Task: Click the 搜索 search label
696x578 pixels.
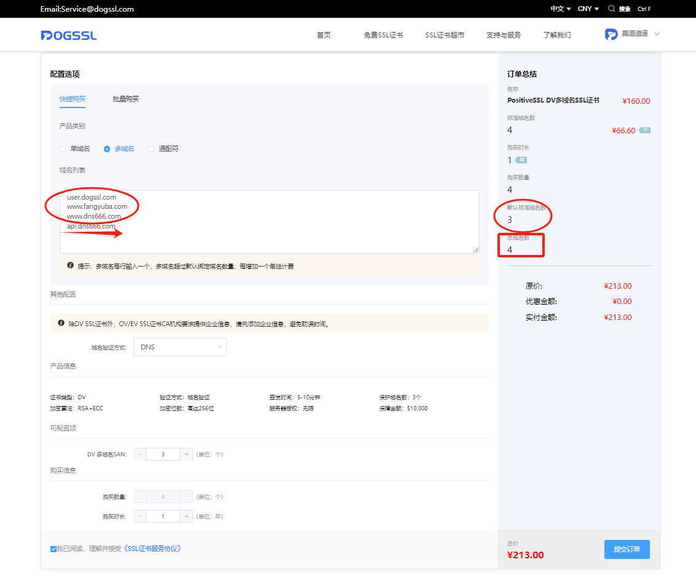Action: (625, 9)
